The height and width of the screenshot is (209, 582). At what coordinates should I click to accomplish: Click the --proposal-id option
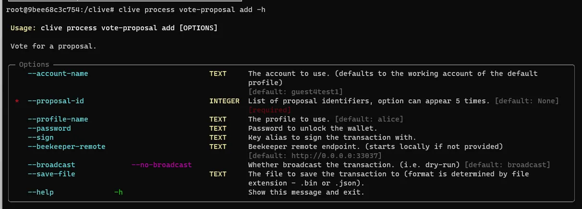coord(56,101)
